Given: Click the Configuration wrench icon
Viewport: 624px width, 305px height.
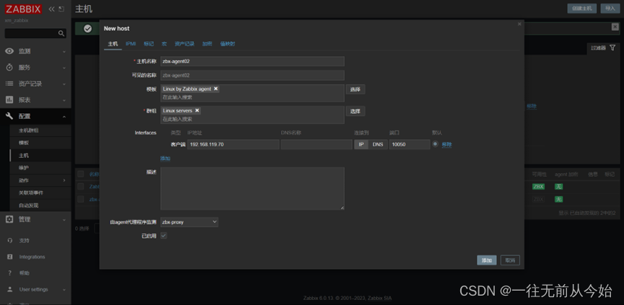Looking at the screenshot, I should (9, 116).
